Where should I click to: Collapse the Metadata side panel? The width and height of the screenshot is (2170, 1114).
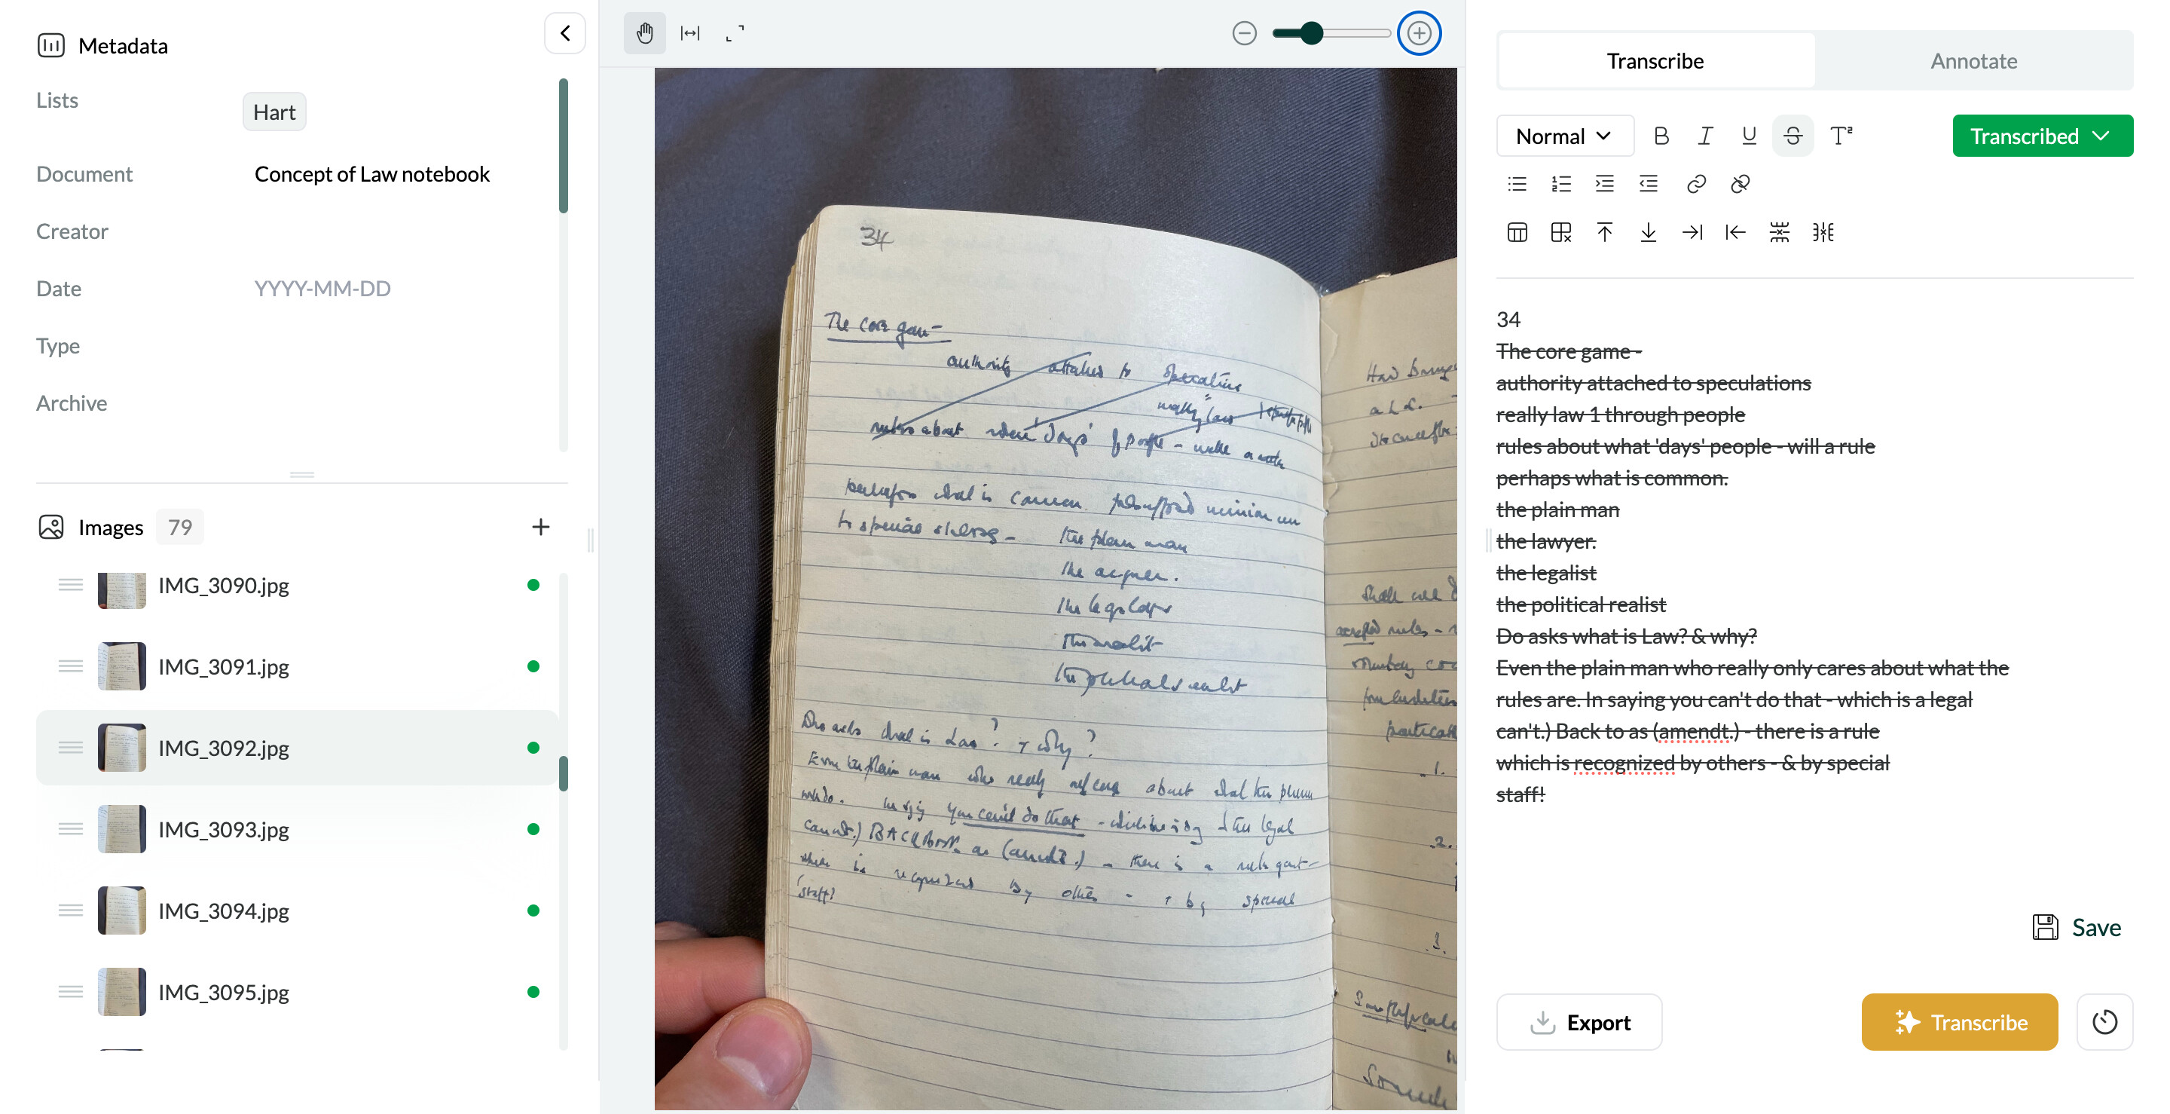(x=564, y=33)
